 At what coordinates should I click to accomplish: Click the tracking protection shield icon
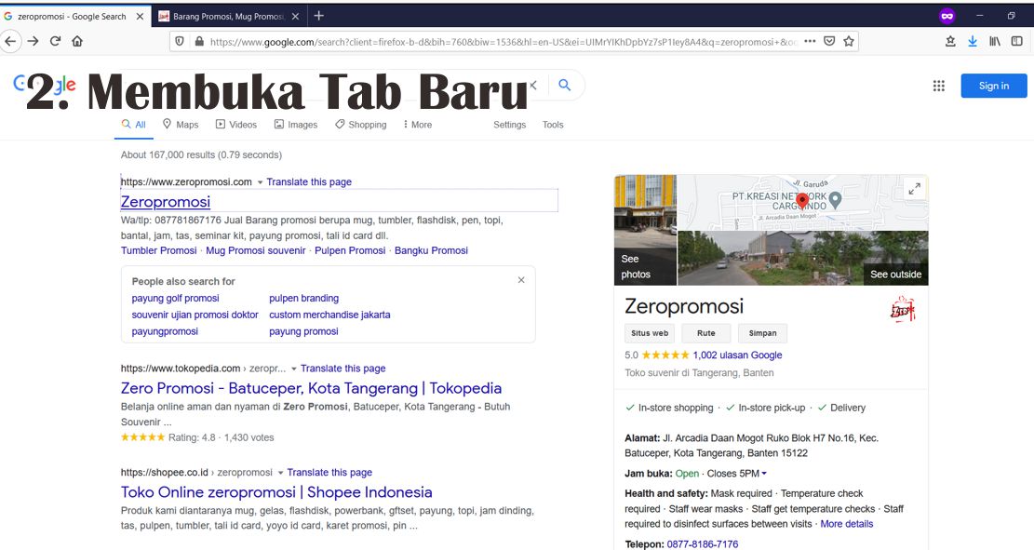point(180,41)
